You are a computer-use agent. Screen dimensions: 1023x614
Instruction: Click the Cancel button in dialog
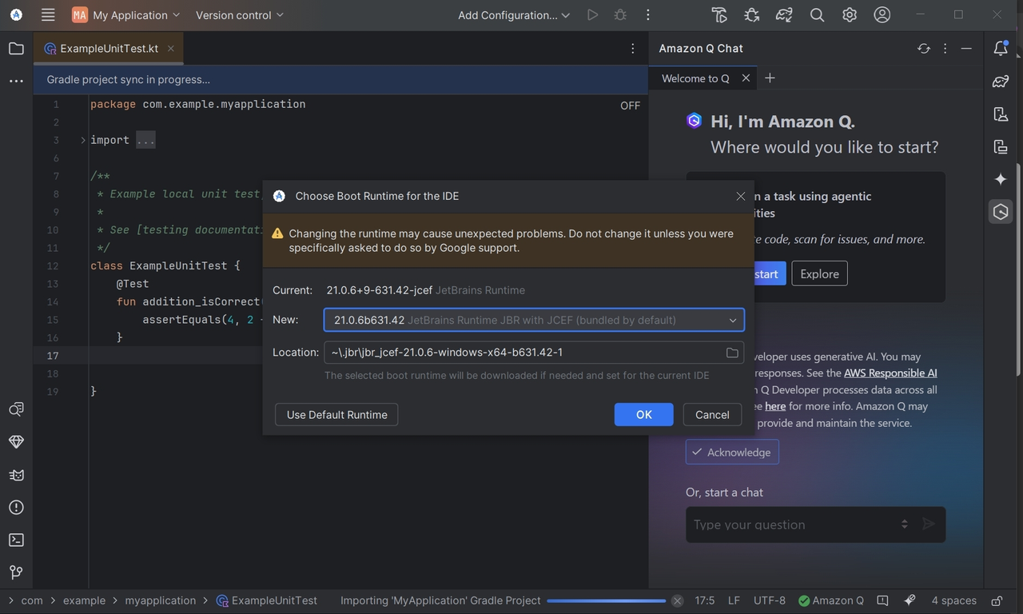[x=712, y=415]
